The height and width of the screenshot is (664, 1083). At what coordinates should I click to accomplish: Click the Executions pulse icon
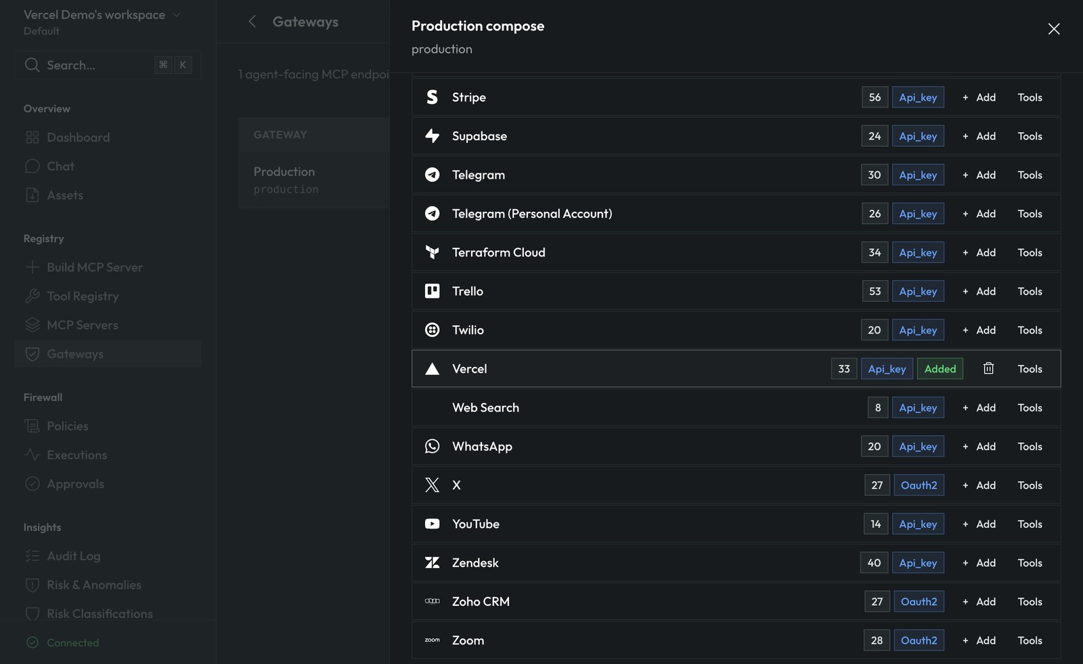pos(32,455)
